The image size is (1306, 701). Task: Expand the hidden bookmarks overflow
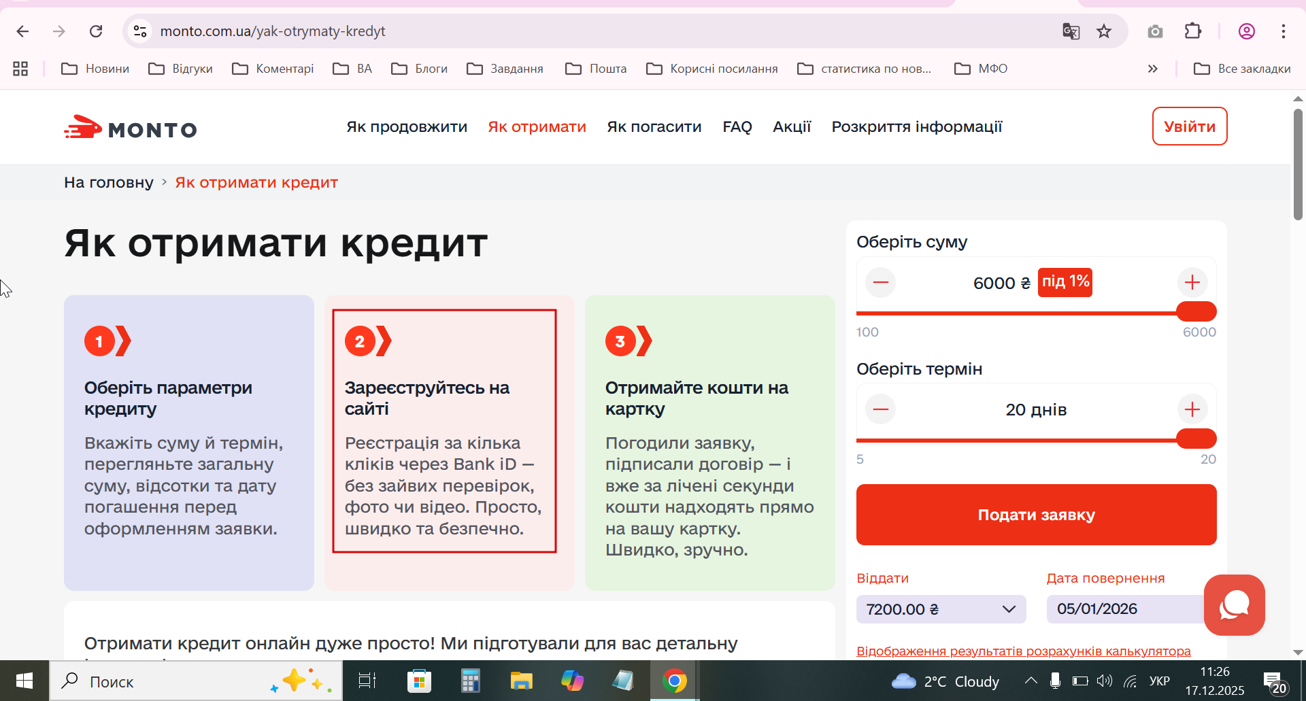1152,69
